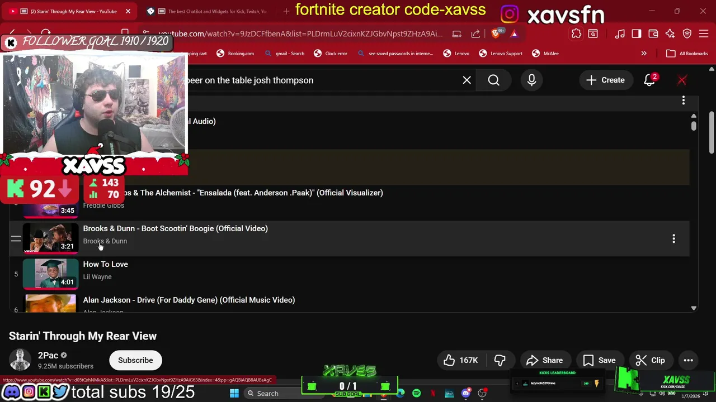Clear the YouTube search box text
Screen dimensions: 716x402
pos(467,80)
